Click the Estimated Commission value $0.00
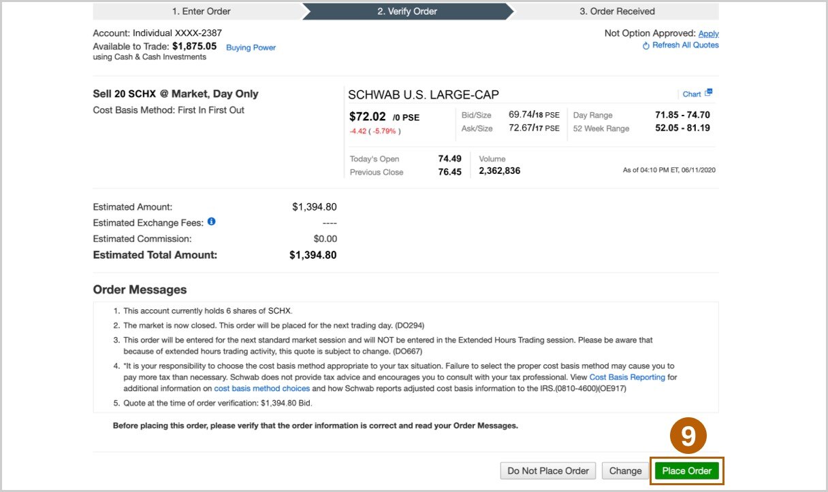828x492 pixels. pos(325,239)
